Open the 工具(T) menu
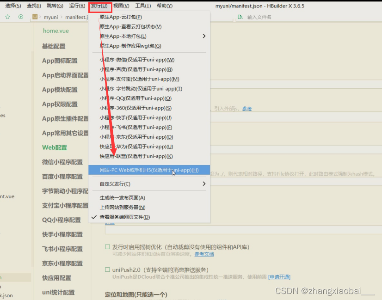Image resolution: width=382 pixels, height=300 pixels. (x=143, y=6)
